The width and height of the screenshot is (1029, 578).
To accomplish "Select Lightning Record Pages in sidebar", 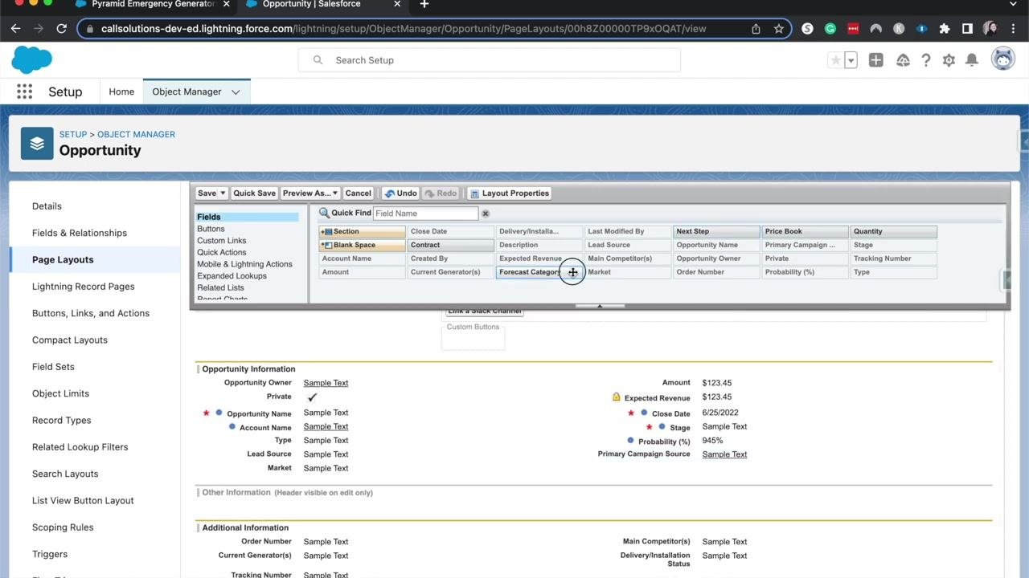I will (x=84, y=287).
